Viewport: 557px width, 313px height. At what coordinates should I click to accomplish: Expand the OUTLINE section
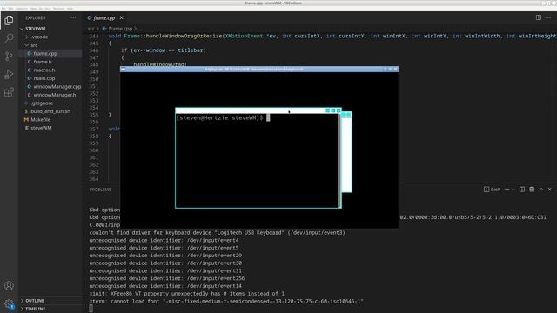[35, 301]
